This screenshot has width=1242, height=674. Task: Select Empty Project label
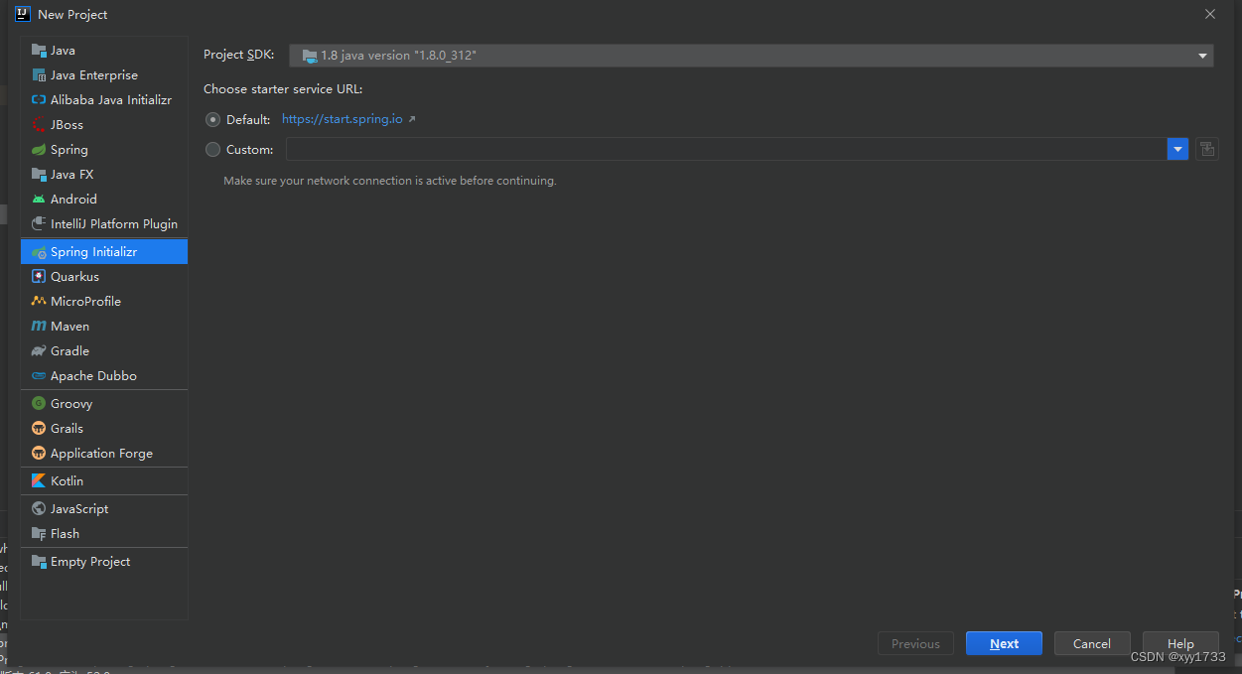[x=90, y=562]
